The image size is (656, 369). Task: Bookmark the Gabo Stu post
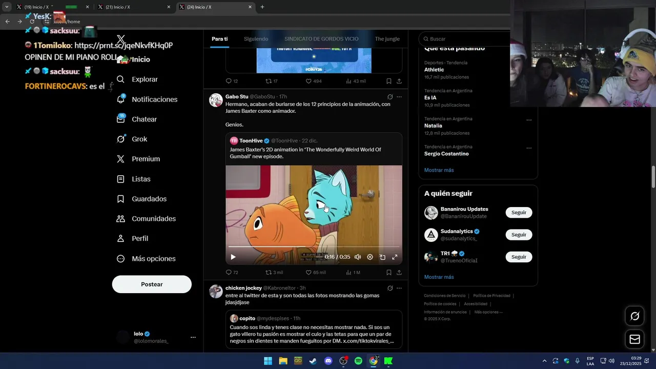[389, 272]
